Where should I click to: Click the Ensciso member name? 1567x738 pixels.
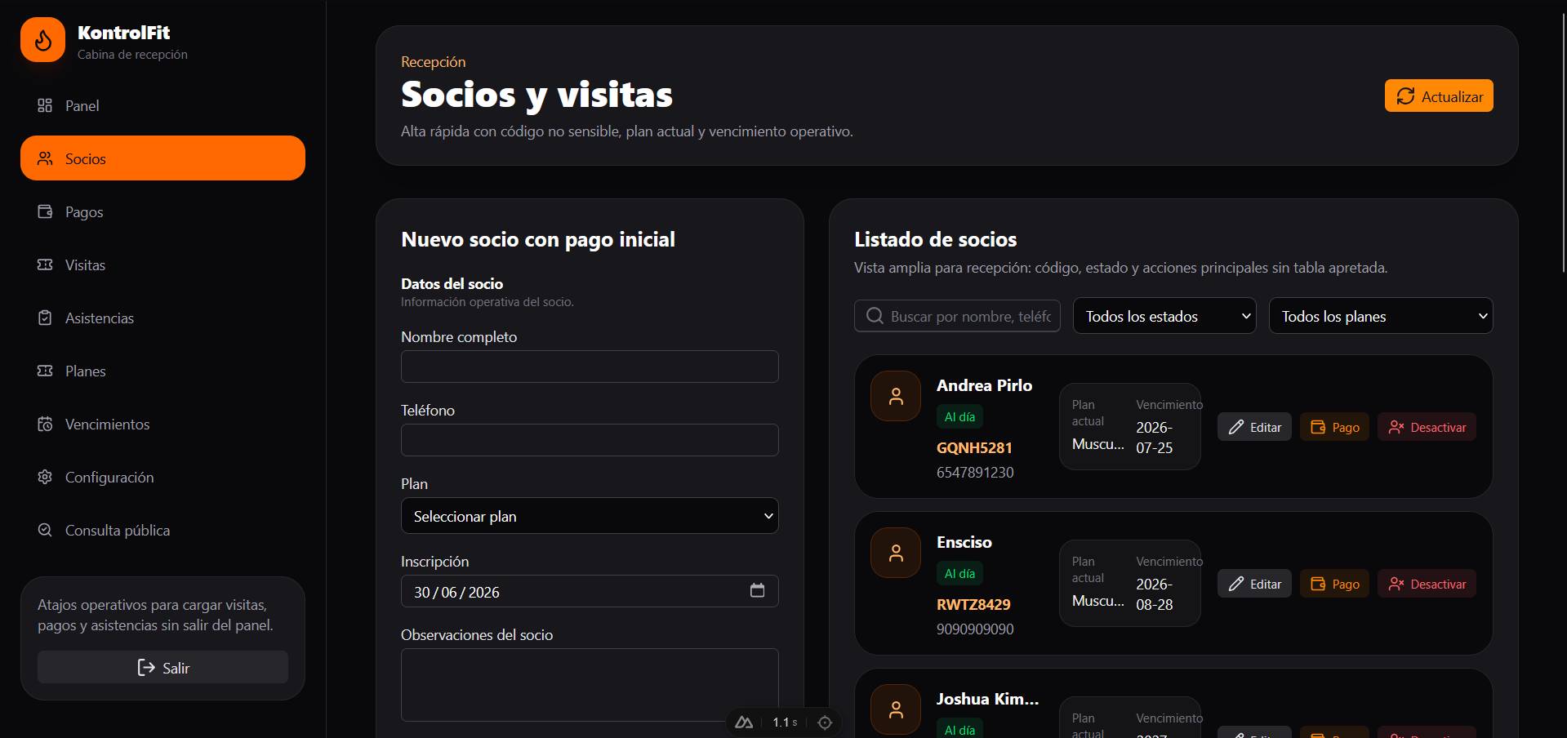pyautogui.click(x=964, y=542)
